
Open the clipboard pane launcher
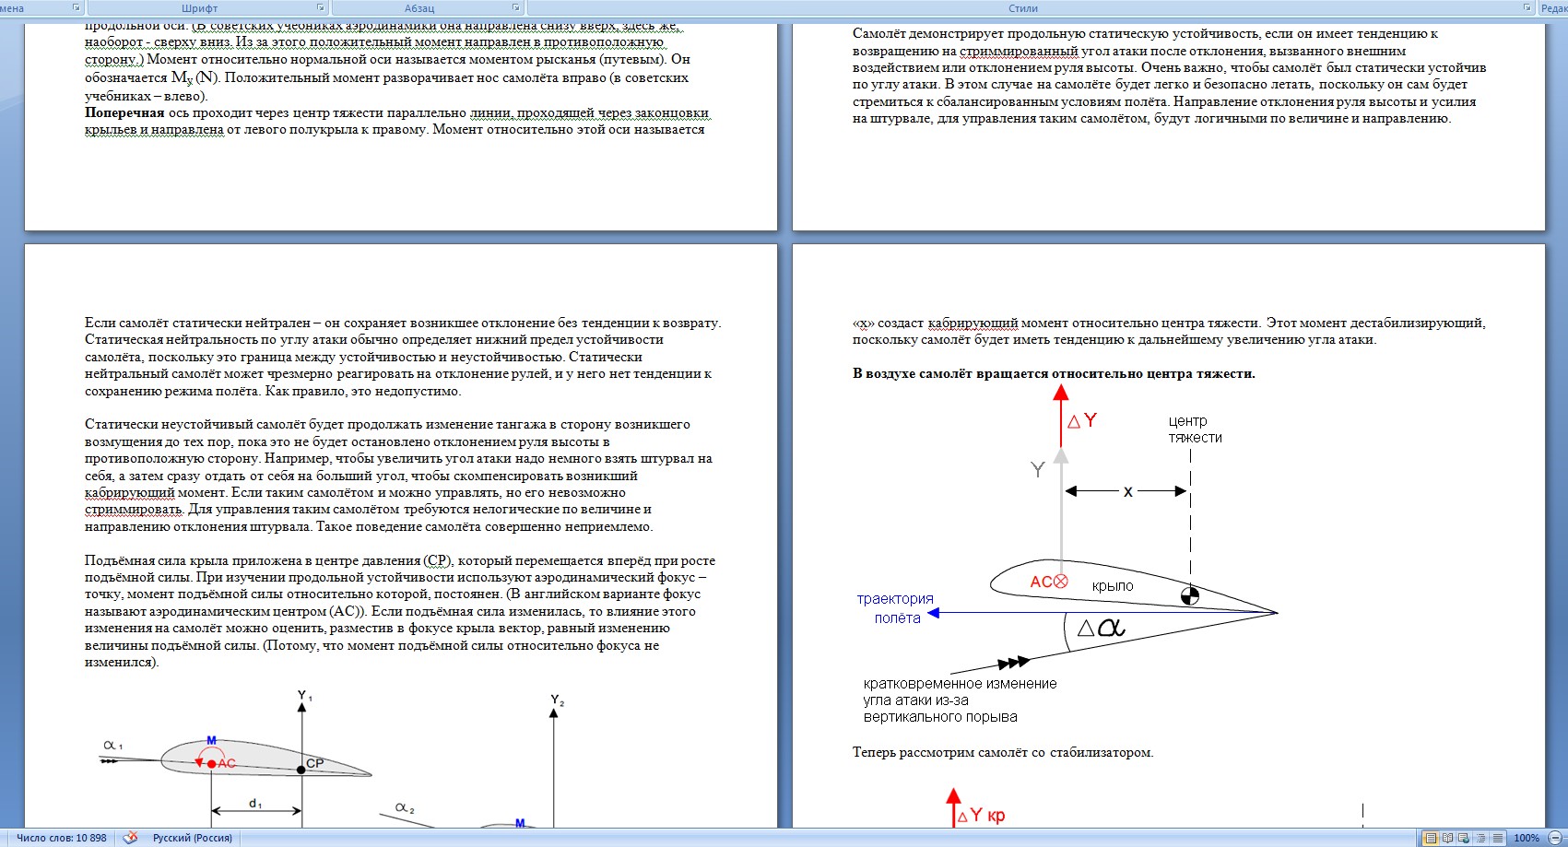coord(77,7)
